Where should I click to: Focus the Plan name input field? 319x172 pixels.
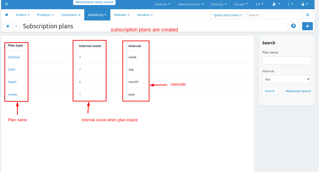(286, 61)
